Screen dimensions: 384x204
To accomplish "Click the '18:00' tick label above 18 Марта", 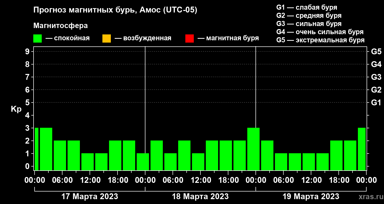I will (228, 180).
